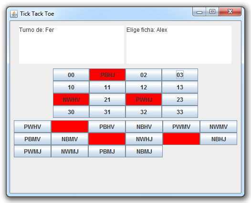251x203 pixels.
Task: Click inside the 'Elige ficha: Alex' text area
Action: (x=179, y=45)
